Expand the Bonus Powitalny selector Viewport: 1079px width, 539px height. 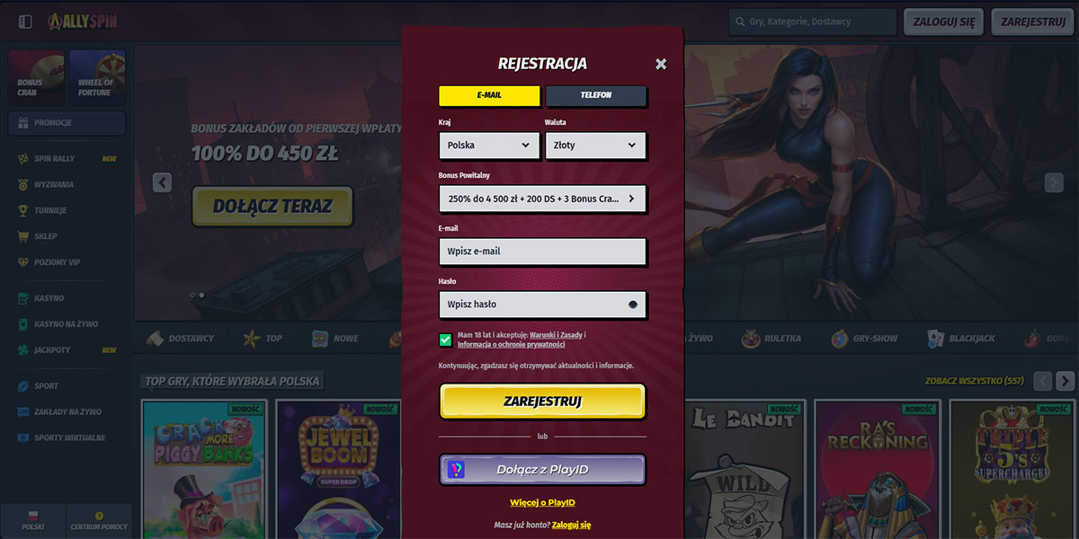[542, 199]
